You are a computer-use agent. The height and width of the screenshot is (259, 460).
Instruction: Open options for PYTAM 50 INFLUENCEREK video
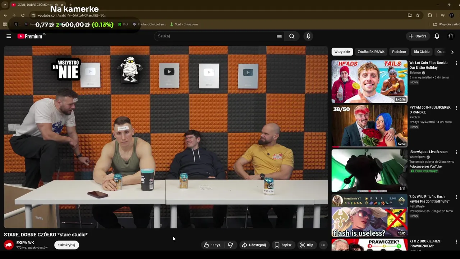[456, 108]
